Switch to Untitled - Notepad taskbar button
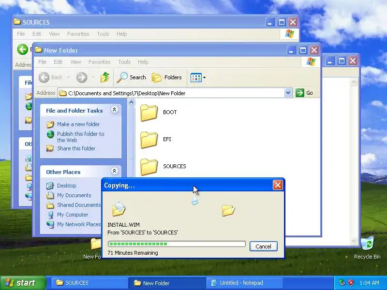Viewport: 387px width, 290px height. (245, 283)
